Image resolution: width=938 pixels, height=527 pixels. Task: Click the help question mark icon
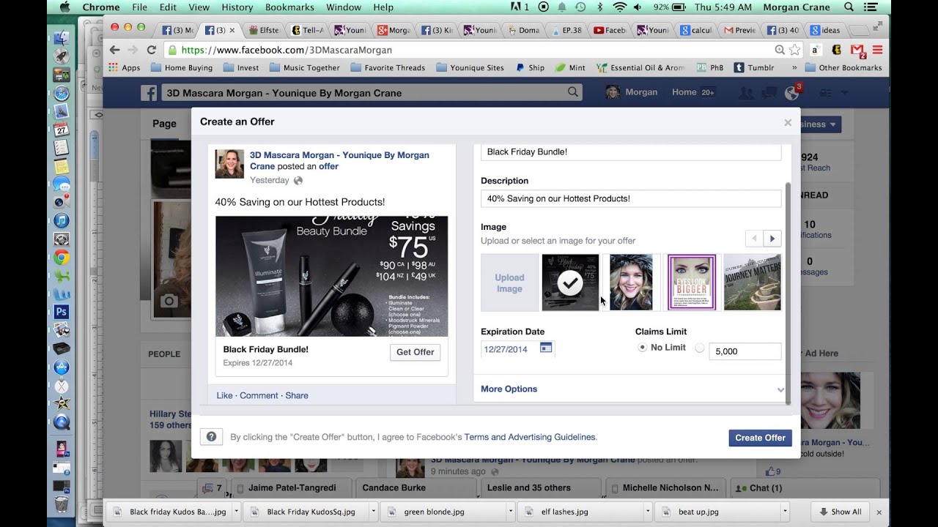(211, 436)
